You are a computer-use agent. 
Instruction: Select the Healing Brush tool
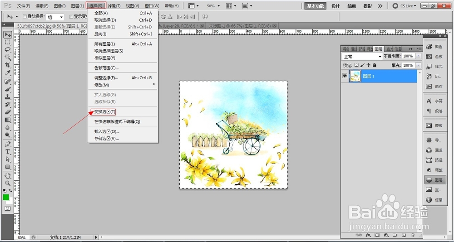[x=8, y=82]
